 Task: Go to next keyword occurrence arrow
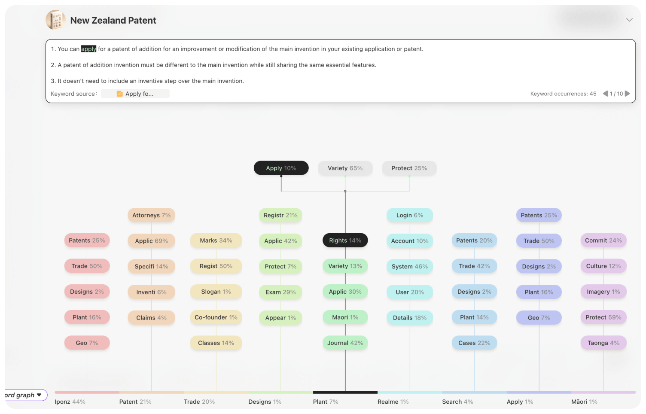click(628, 94)
